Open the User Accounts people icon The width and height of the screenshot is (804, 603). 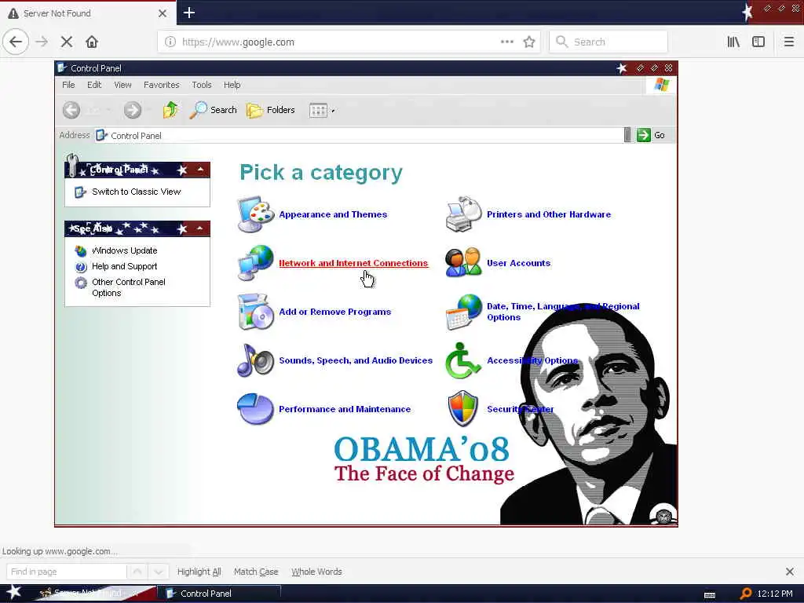coord(463,262)
